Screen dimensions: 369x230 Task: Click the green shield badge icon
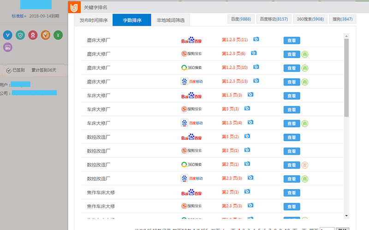click(x=20, y=35)
